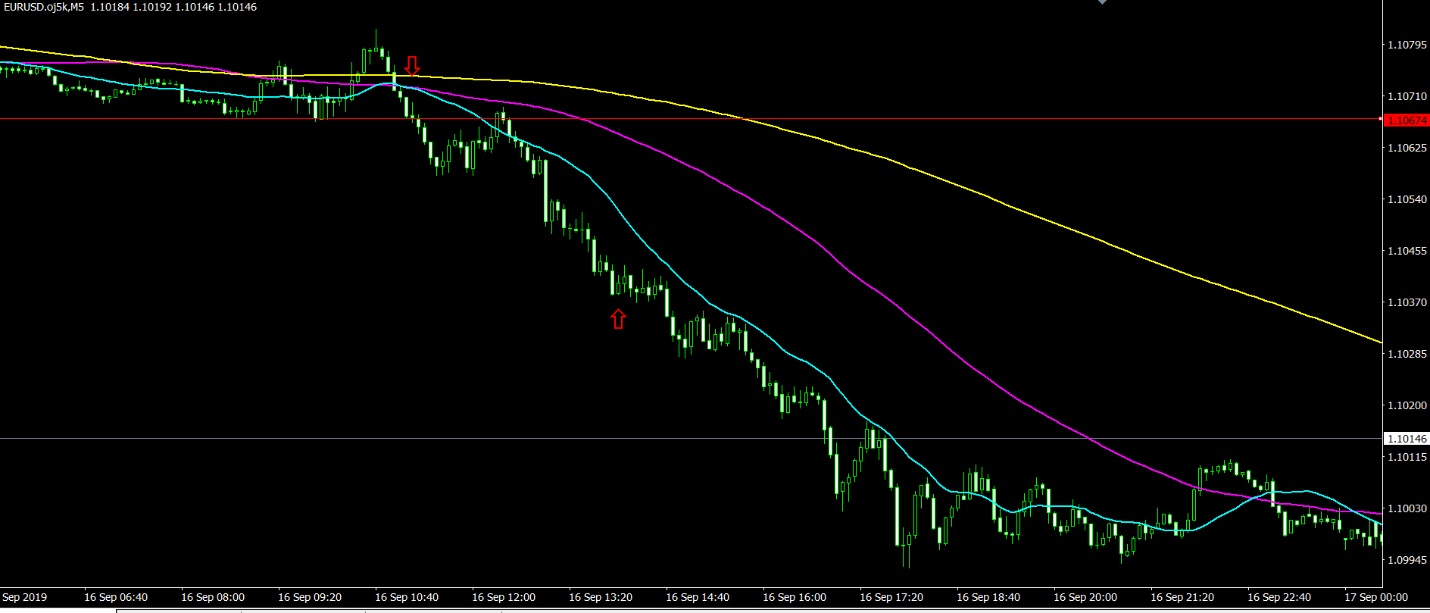Click time axis label 16 Sep 09:20
The width and height of the screenshot is (1430, 613).
coord(310,597)
